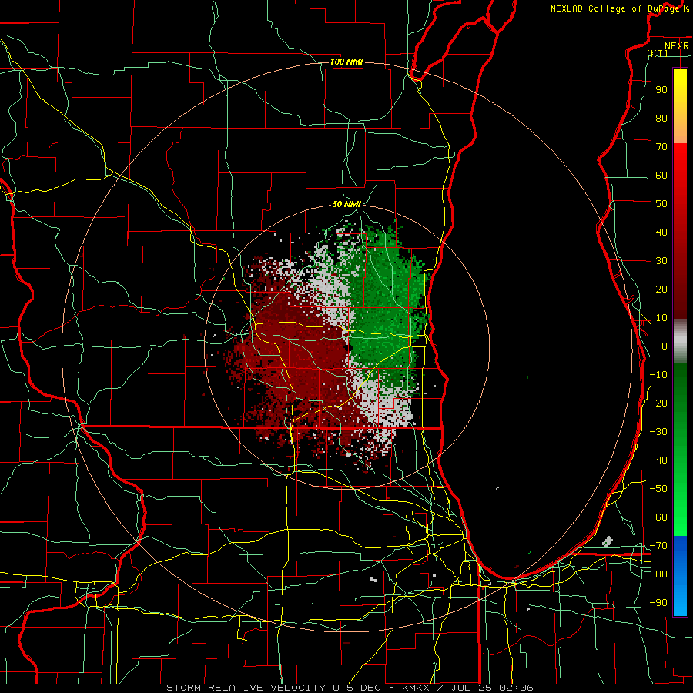Image resolution: width=693 pixels, height=693 pixels.
Task: Select the 20 value on velocity scale
Action: (x=661, y=290)
